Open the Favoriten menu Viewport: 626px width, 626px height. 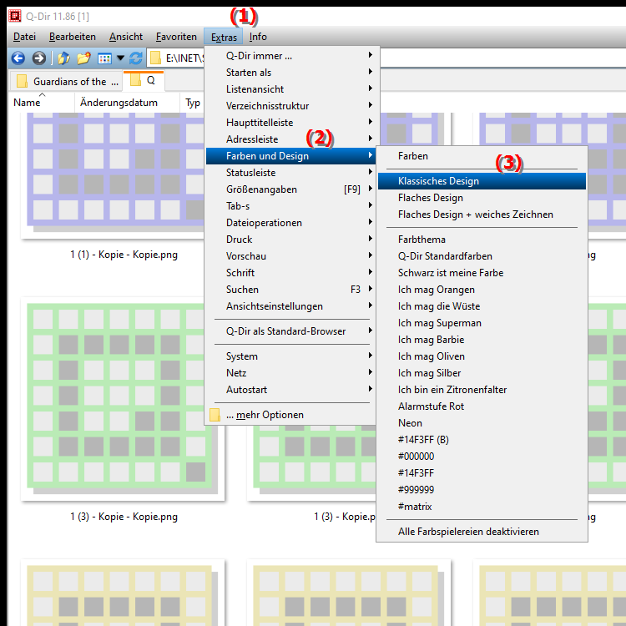[x=176, y=37]
